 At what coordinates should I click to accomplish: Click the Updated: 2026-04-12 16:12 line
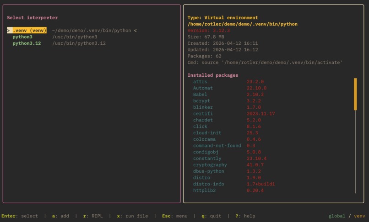coord(222,50)
